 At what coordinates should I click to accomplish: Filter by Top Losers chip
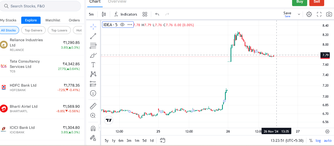point(59,30)
